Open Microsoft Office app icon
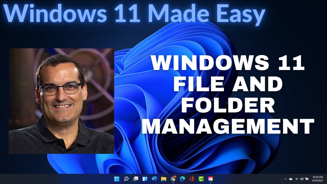This screenshot has width=327, height=184. (x=192, y=179)
